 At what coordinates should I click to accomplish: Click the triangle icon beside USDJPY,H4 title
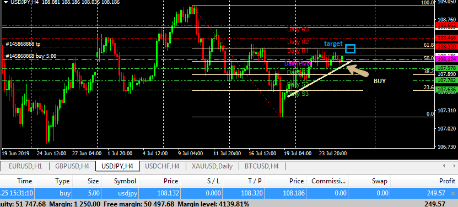tap(6, 2)
